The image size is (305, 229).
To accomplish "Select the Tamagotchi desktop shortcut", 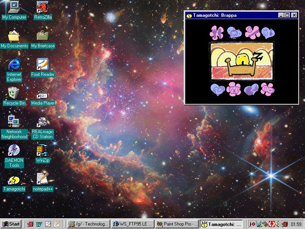I will [x=14, y=182].
